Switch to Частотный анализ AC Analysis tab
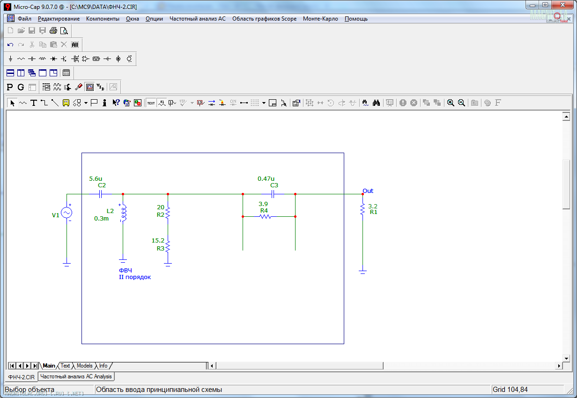 pos(76,376)
